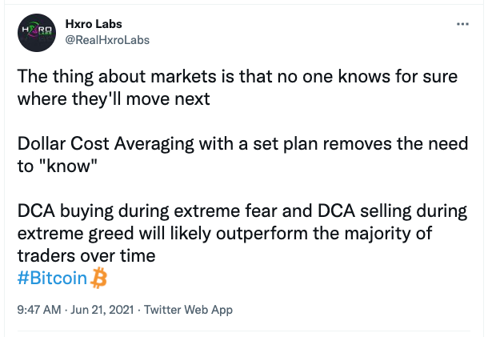488x337 pixels.
Task: Open the #Bitcoin hashtag
Action: coord(52,279)
